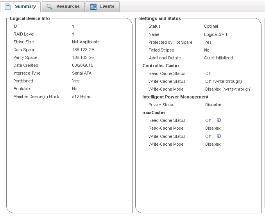Click the Optimal status value
Screen dimensions: 265x216
[211, 27]
